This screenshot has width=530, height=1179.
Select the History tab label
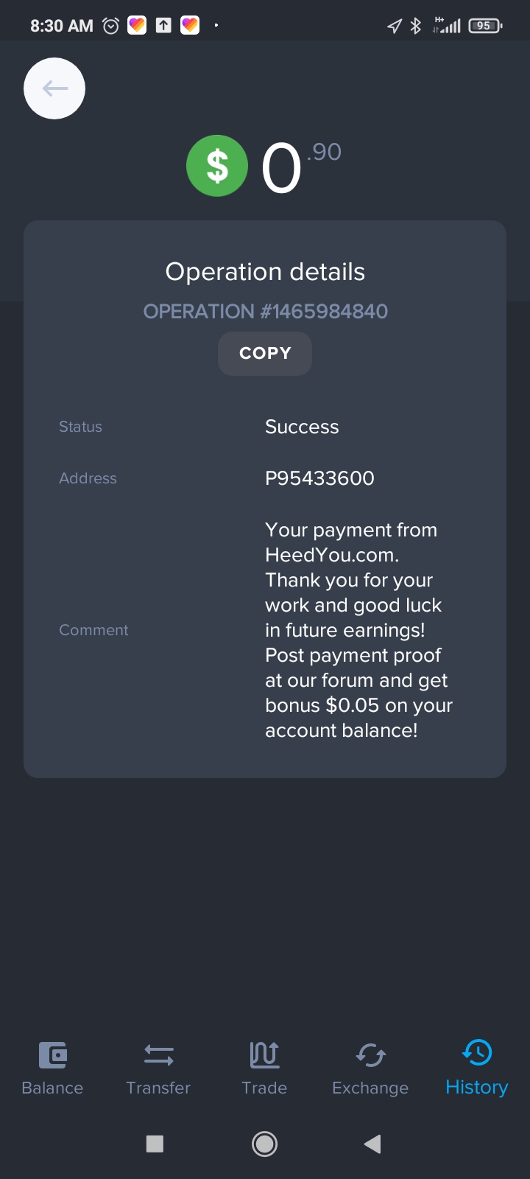coord(477,1088)
